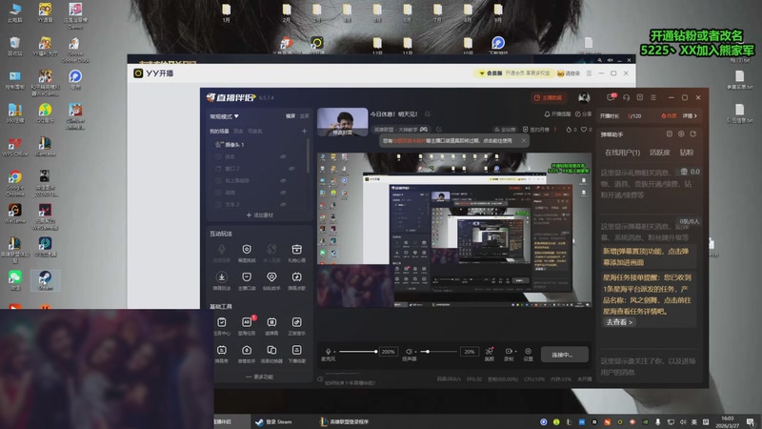Mute the 扬声器 speaker icon

pos(409,352)
